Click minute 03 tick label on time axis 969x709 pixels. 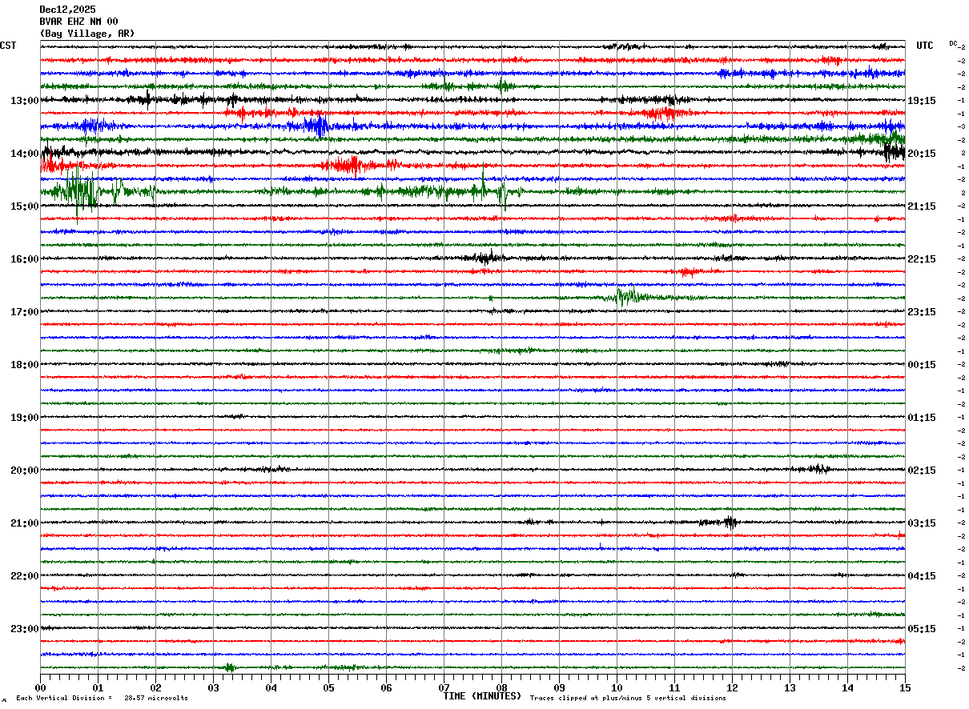(x=213, y=687)
